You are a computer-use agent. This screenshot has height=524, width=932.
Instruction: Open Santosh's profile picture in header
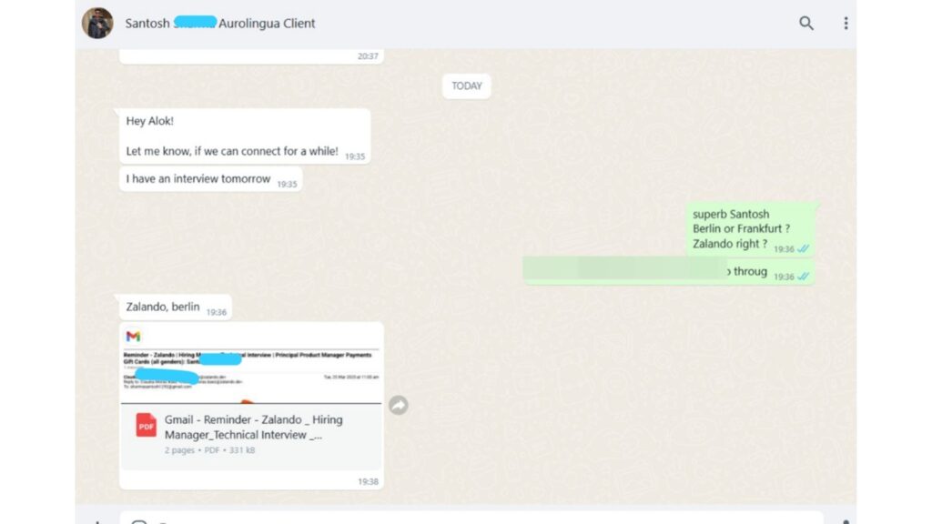(97, 24)
